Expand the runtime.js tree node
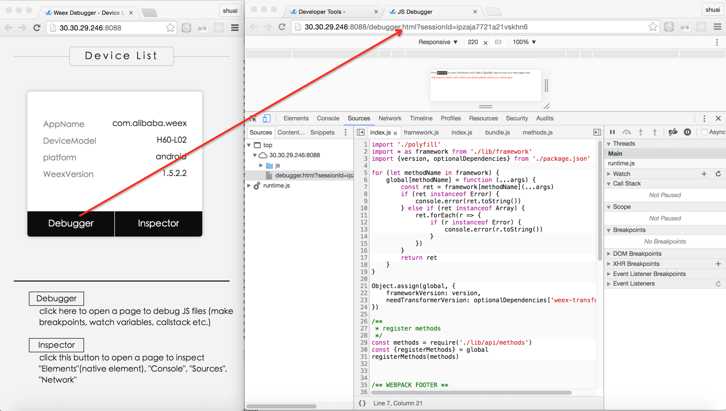 pyautogui.click(x=249, y=186)
